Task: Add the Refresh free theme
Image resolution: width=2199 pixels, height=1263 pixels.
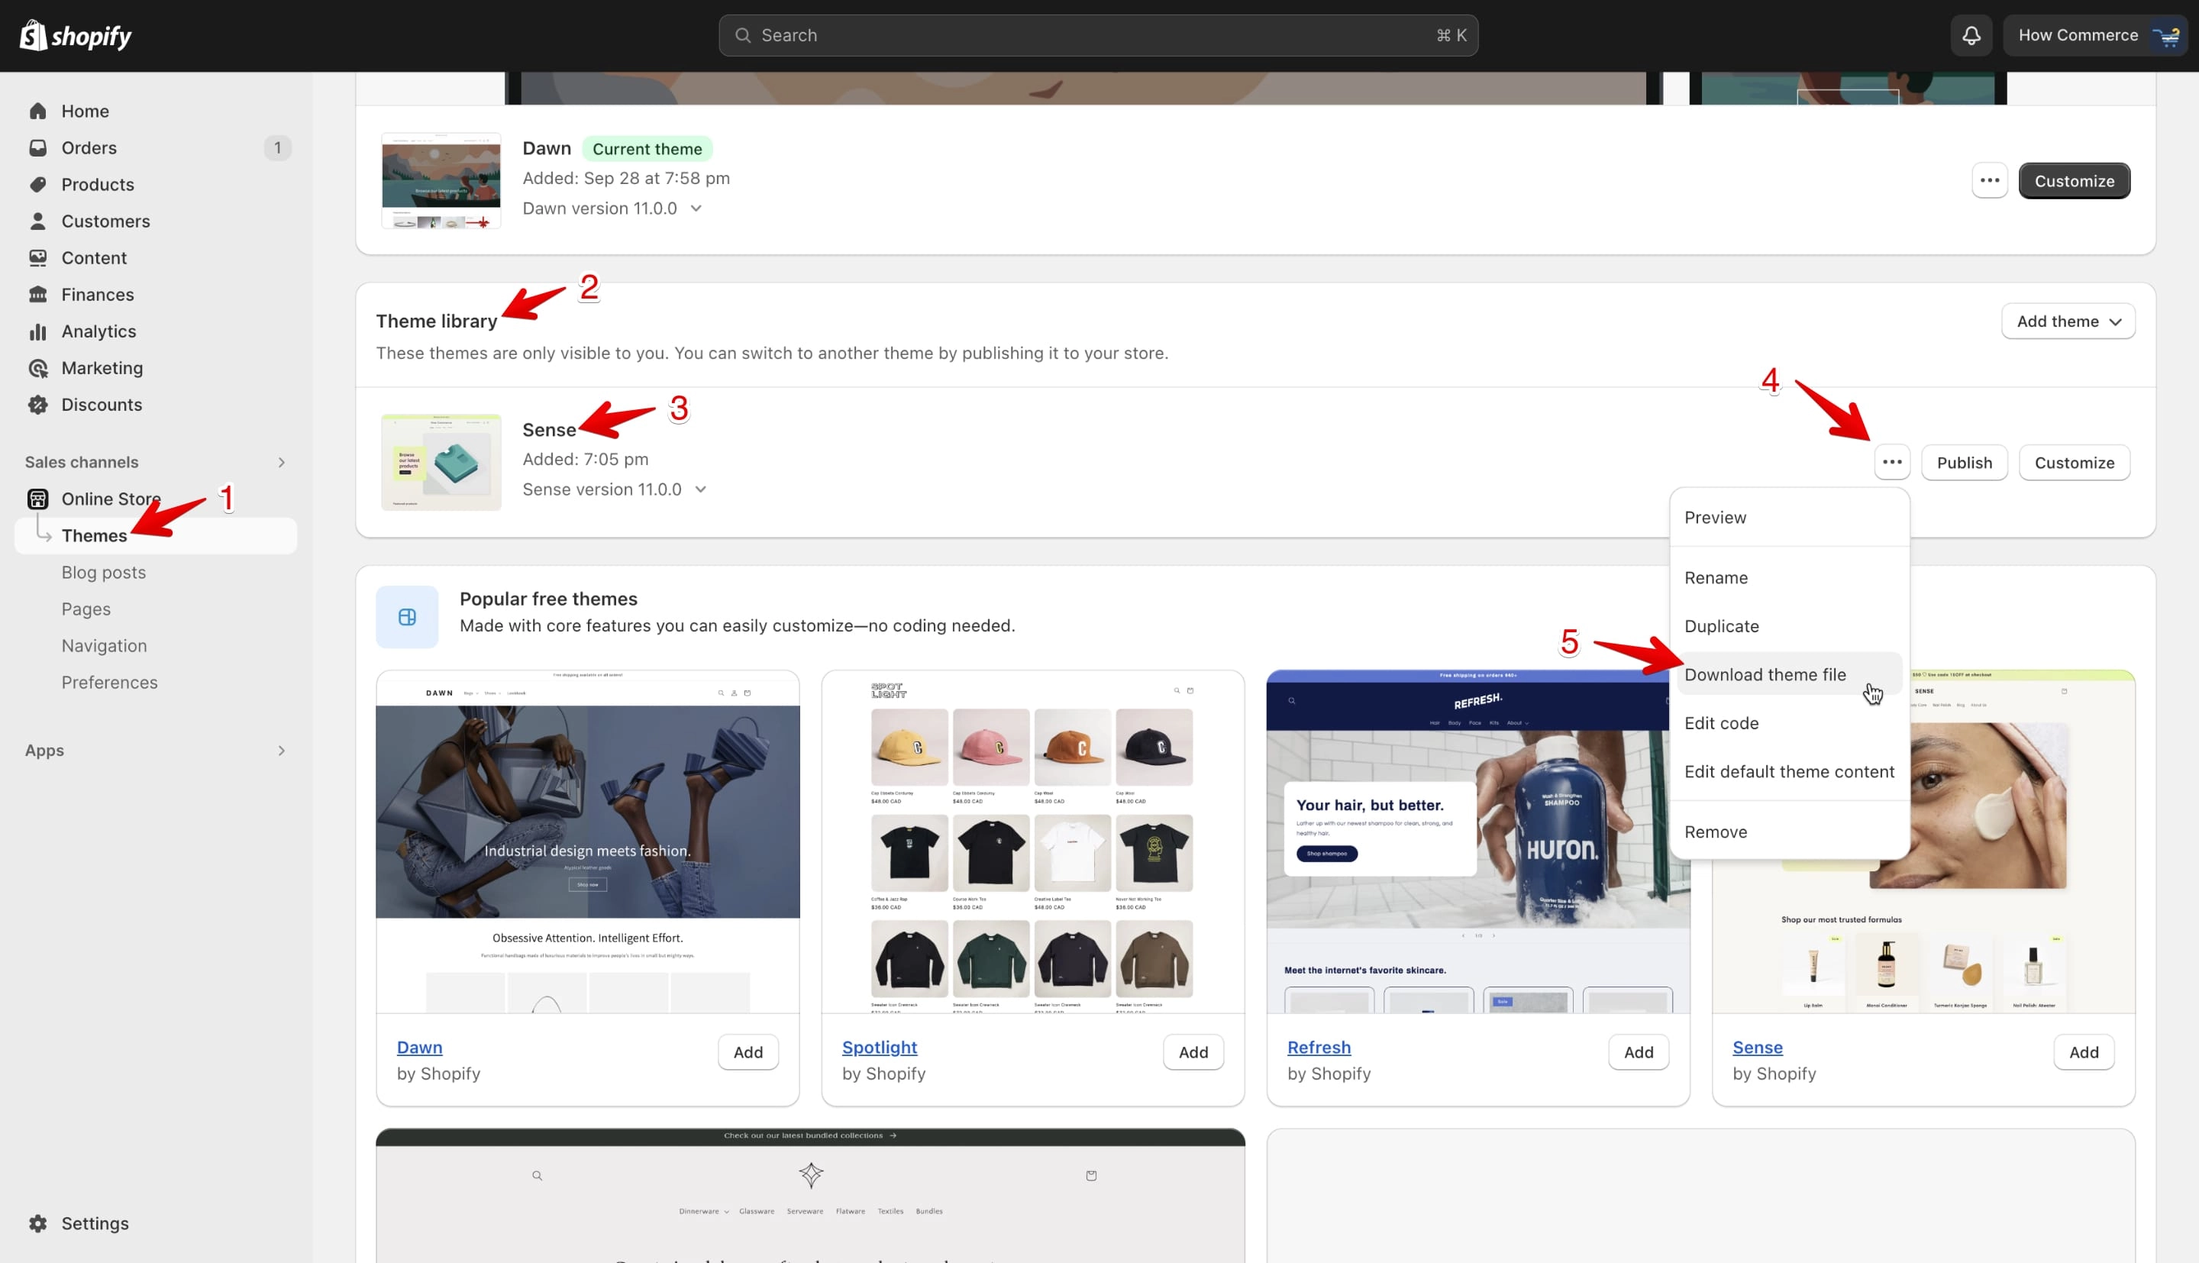Action: coord(1638,1052)
